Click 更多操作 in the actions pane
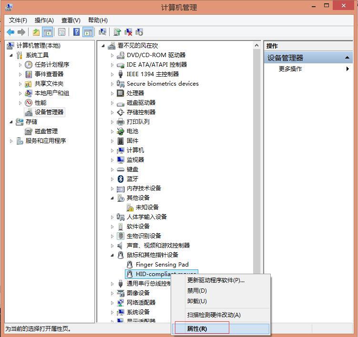The width and height of the screenshot is (358, 337). 290,69
